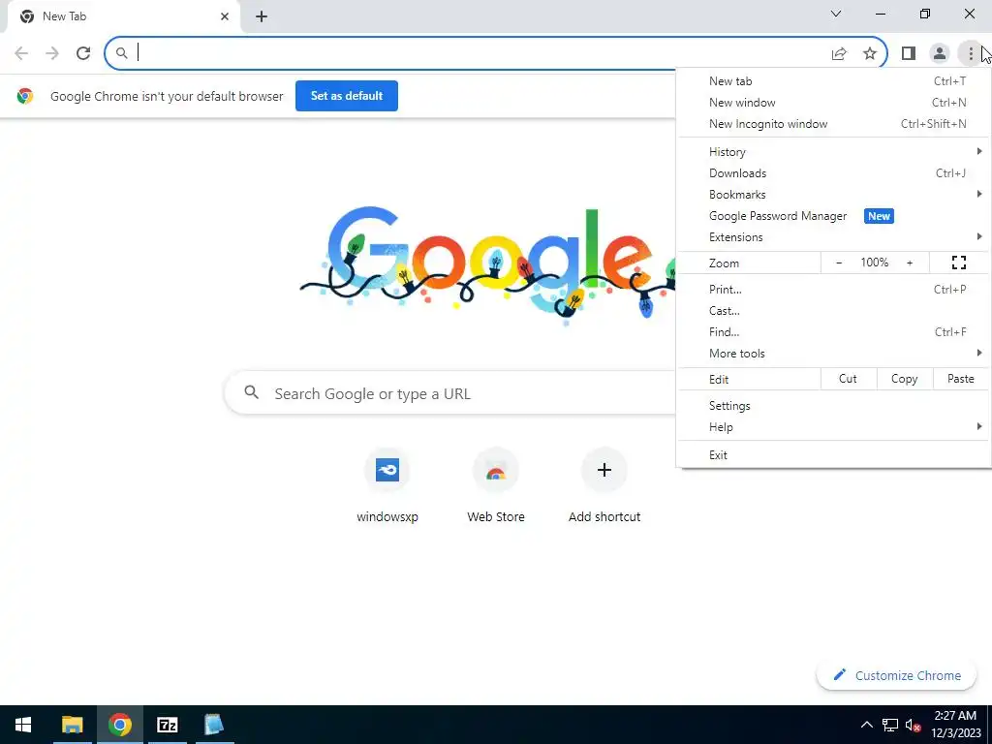This screenshot has width=992, height=744.
Task: Expand the Bookmarks submenu
Action: click(x=834, y=195)
